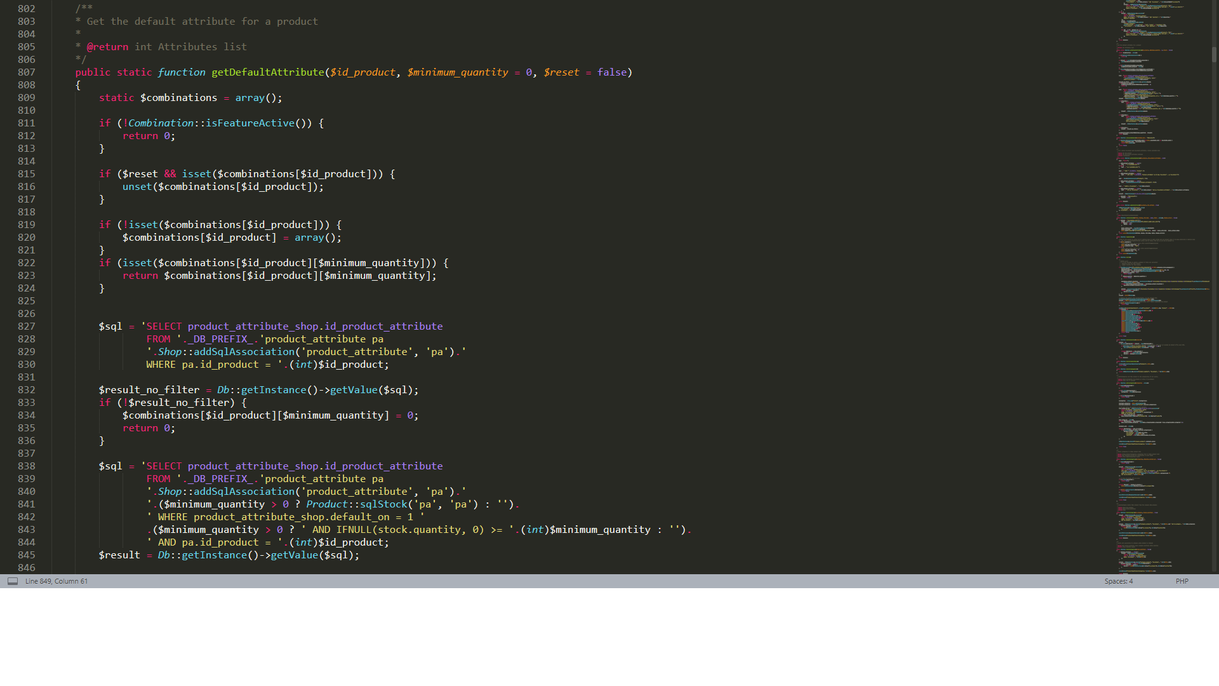Click the $reset parameter in function signature

(x=561, y=72)
